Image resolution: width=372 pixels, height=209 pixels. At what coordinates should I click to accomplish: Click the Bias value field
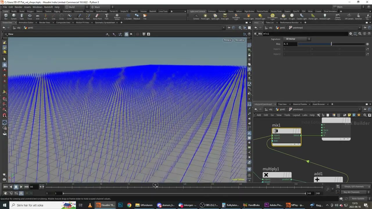tap(290, 44)
